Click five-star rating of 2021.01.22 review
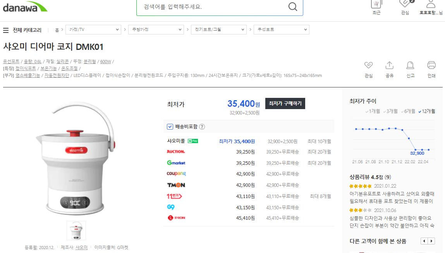This screenshot has height=253, width=445. [x=361, y=186]
